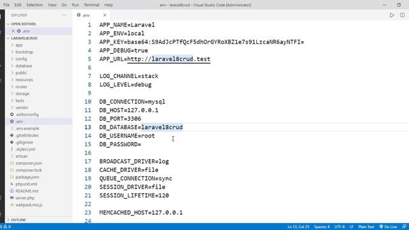Open the Go menu
Viewport: 409px width, 230px height.
(x=64, y=5)
